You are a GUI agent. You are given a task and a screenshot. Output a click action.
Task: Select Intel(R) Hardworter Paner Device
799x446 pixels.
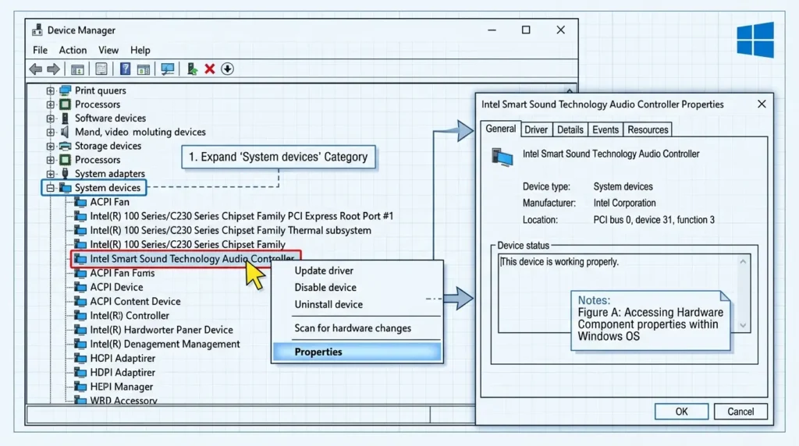coord(161,330)
